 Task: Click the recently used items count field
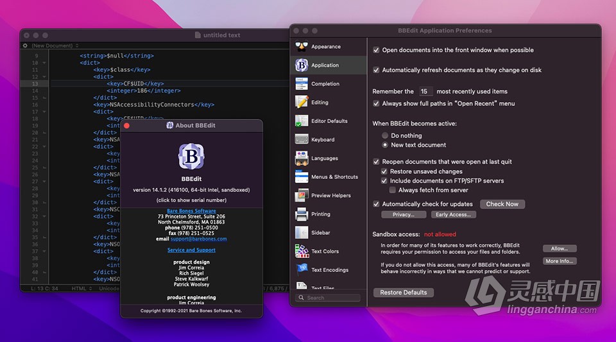[425, 92]
